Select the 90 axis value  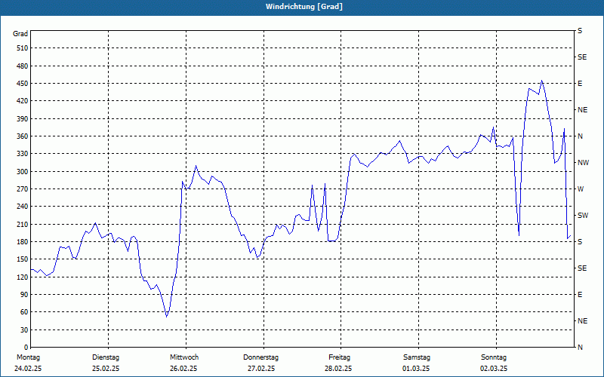tap(24, 294)
